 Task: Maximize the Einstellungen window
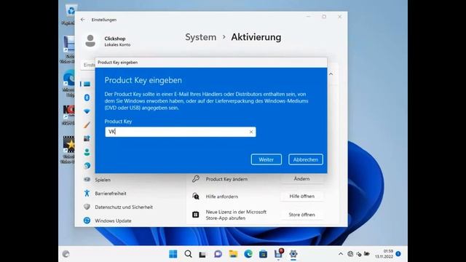point(324,17)
